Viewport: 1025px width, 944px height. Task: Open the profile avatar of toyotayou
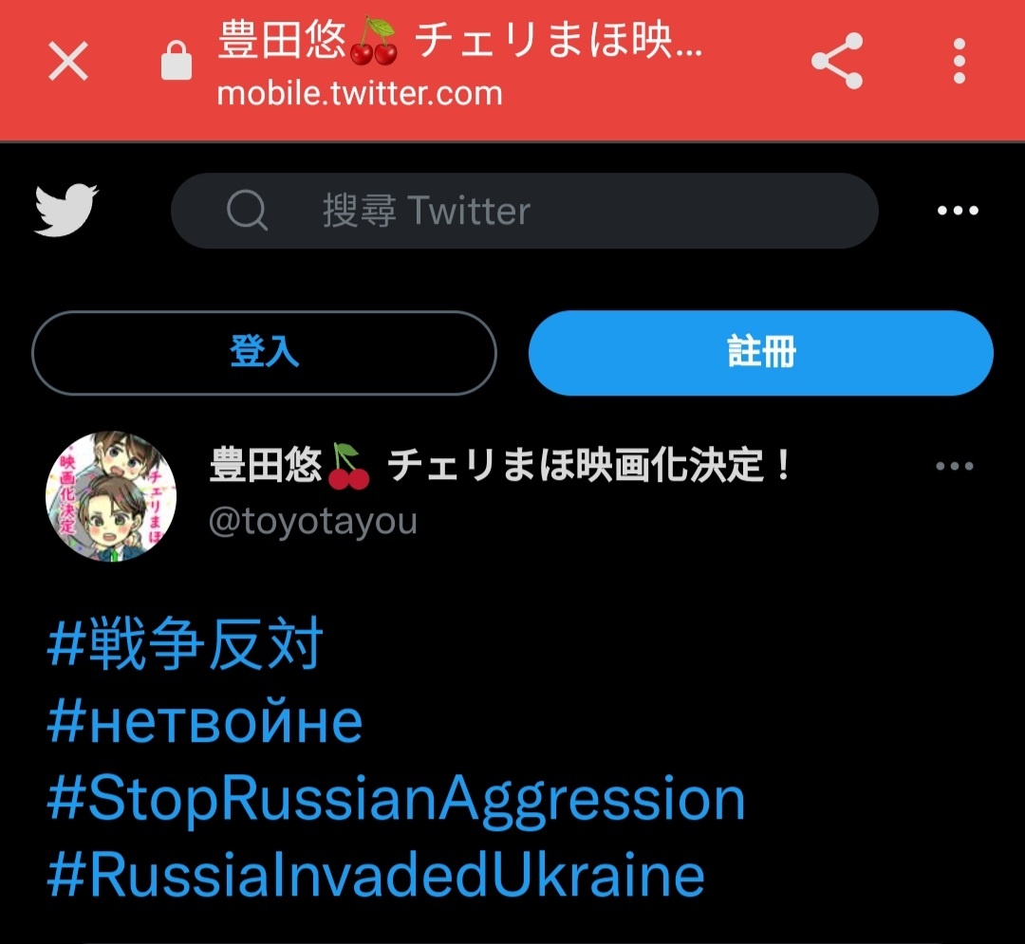(111, 496)
